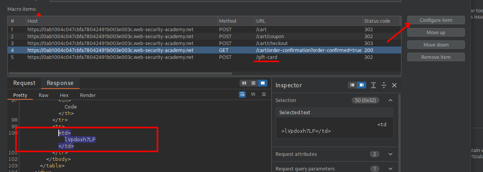Collapse the Selection section chevron
483x172 pixels.
click(x=390, y=100)
